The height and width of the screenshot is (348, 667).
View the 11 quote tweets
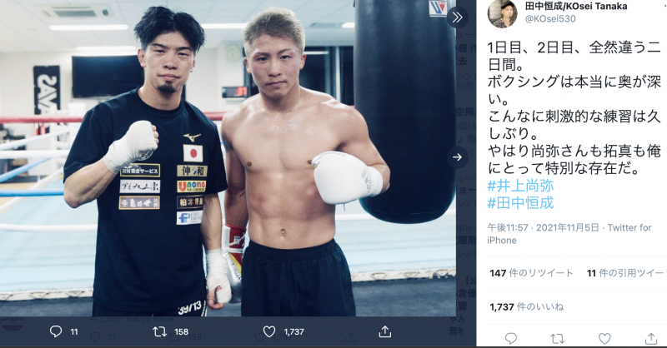[x=625, y=273]
